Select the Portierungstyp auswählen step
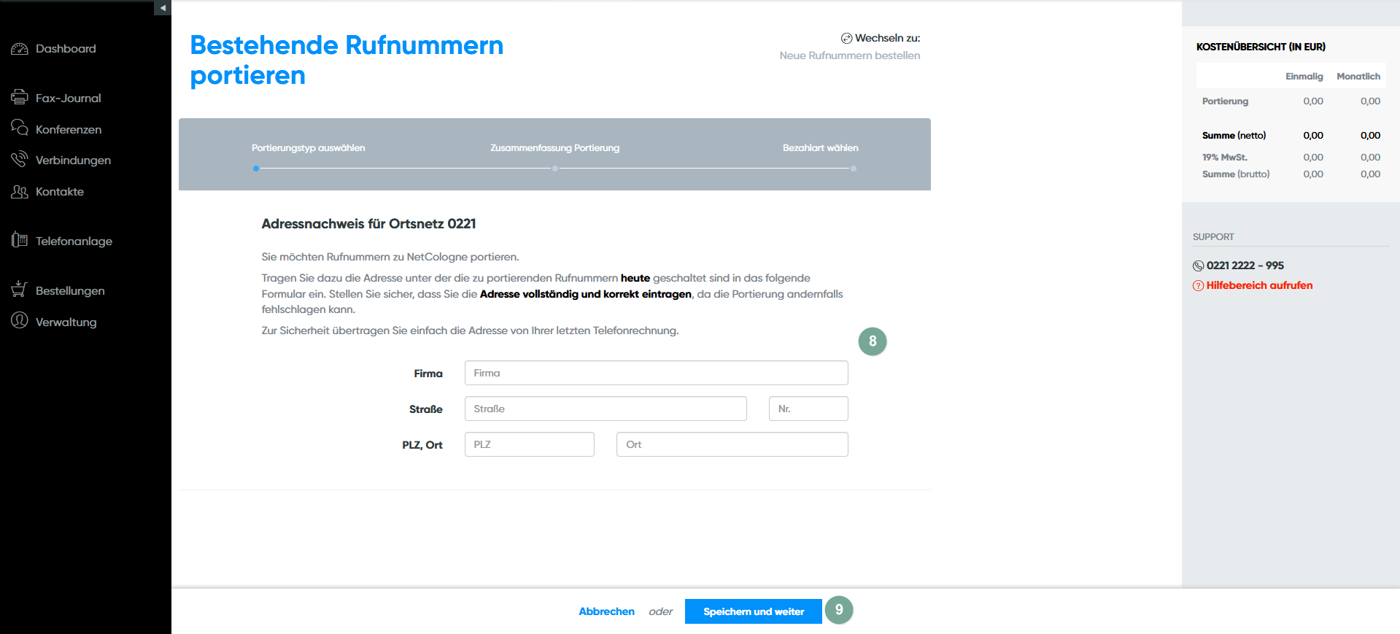Screen dimensions: 1400x634 click(308, 148)
